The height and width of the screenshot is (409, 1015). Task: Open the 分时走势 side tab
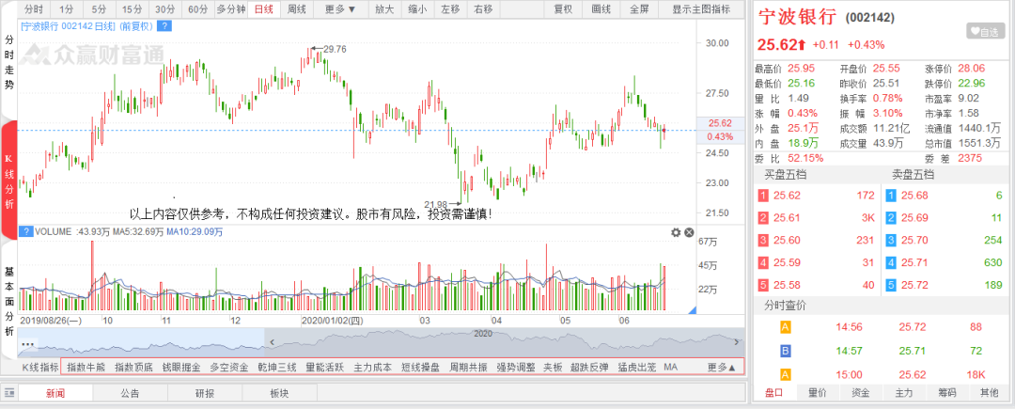[9, 62]
